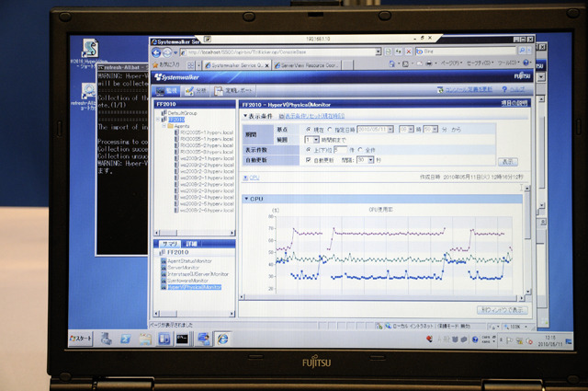This screenshot has width=588, height=391.
Task: Toggle the 自動更新 auto-refresh checkbox
Action: click(x=309, y=160)
